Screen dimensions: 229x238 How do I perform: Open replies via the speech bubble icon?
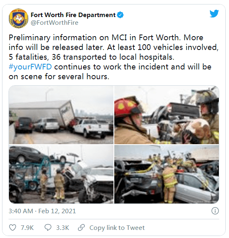pos(48,228)
